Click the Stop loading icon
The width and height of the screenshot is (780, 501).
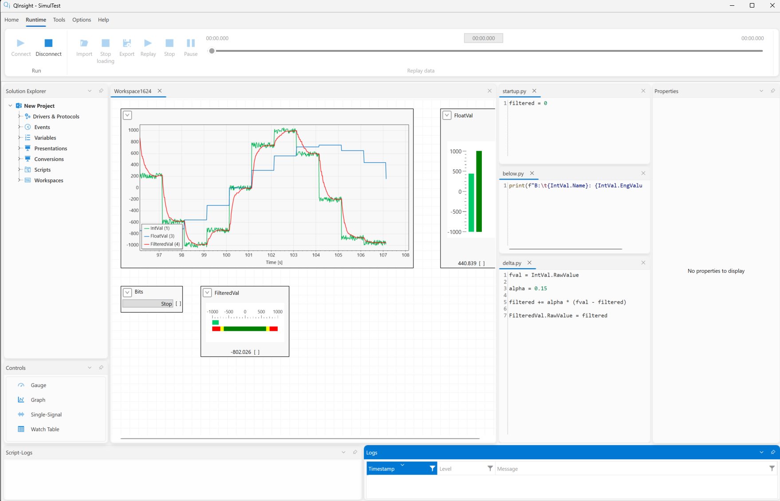point(106,43)
